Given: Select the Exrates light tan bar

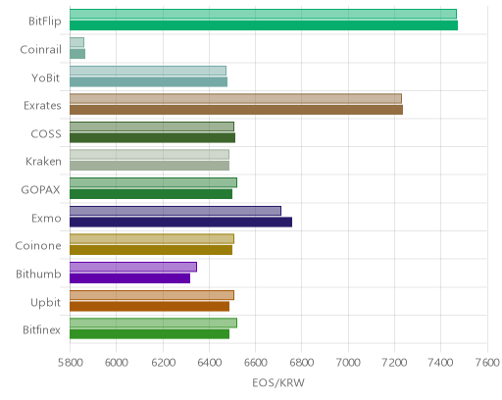Looking at the screenshot, I should (235, 99).
